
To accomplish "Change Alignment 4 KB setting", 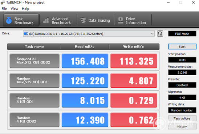I will click(x=182, y=97).
